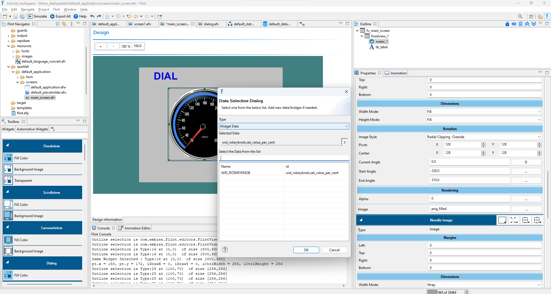Open the Width Mode Fill dropdown
Image resolution: width=551 pixels, height=294 pixels.
click(x=484, y=112)
